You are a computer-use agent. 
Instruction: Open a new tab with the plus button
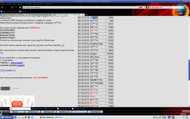(x=86, y=15)
